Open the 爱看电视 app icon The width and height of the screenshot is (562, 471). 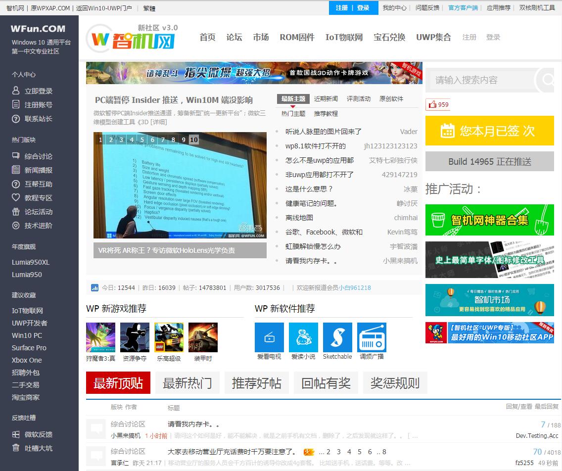pos(269,337)
